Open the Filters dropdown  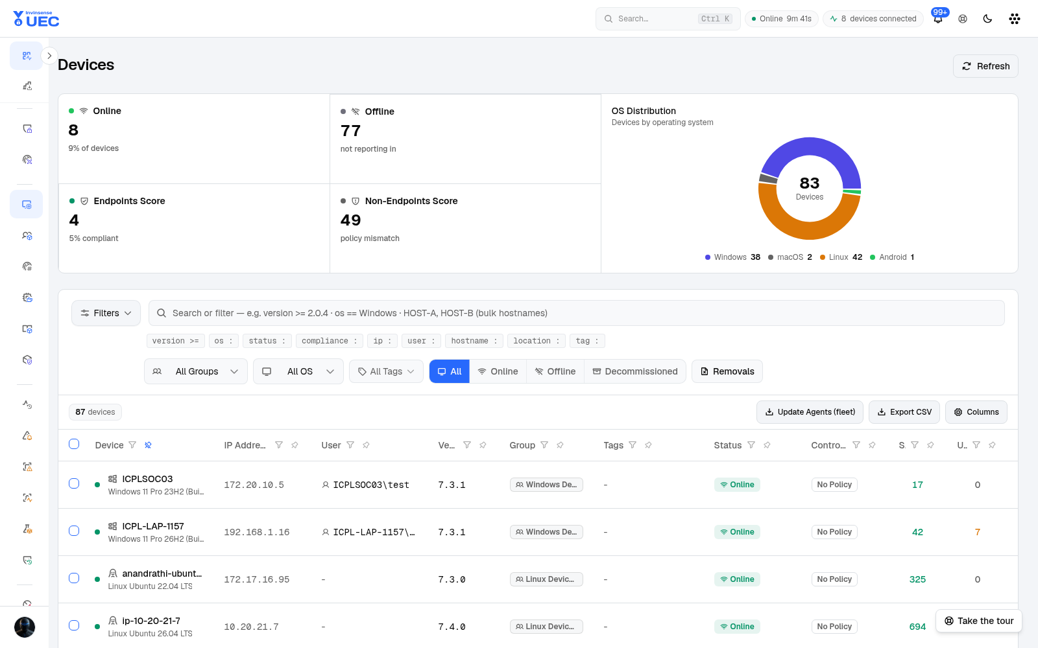(x=106, y=313)
